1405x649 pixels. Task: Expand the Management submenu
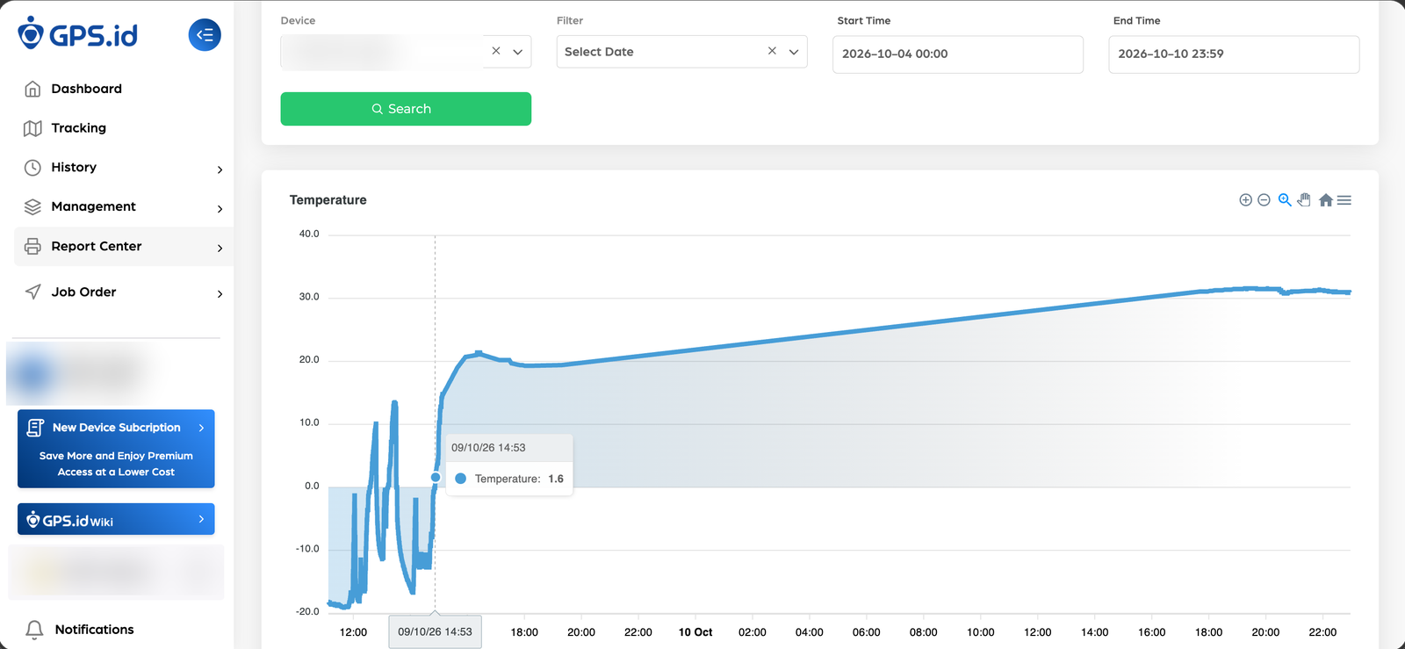[220, 209]
